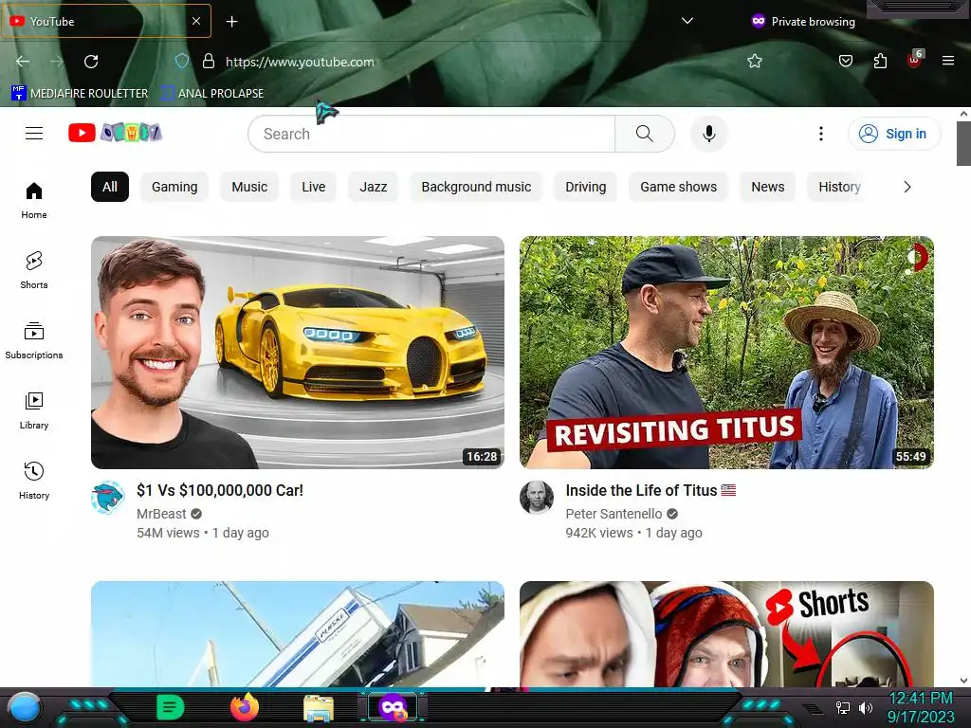This screenshot has height=728, width=971.
Task: Open the green notes taskbar app
Action: point(170,707)
